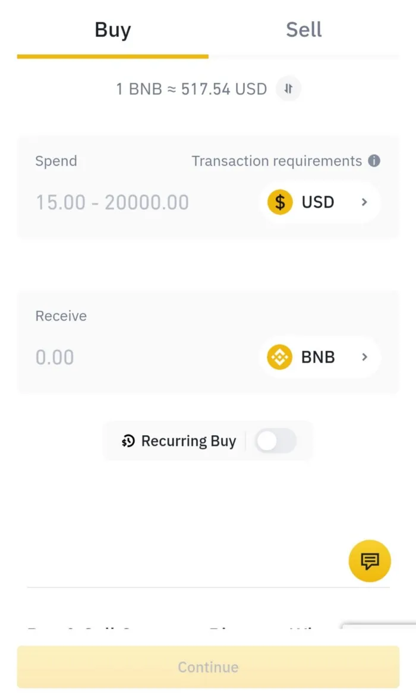Open the chat support bubble icon
416x697 pixels.
tap(369, 561)
